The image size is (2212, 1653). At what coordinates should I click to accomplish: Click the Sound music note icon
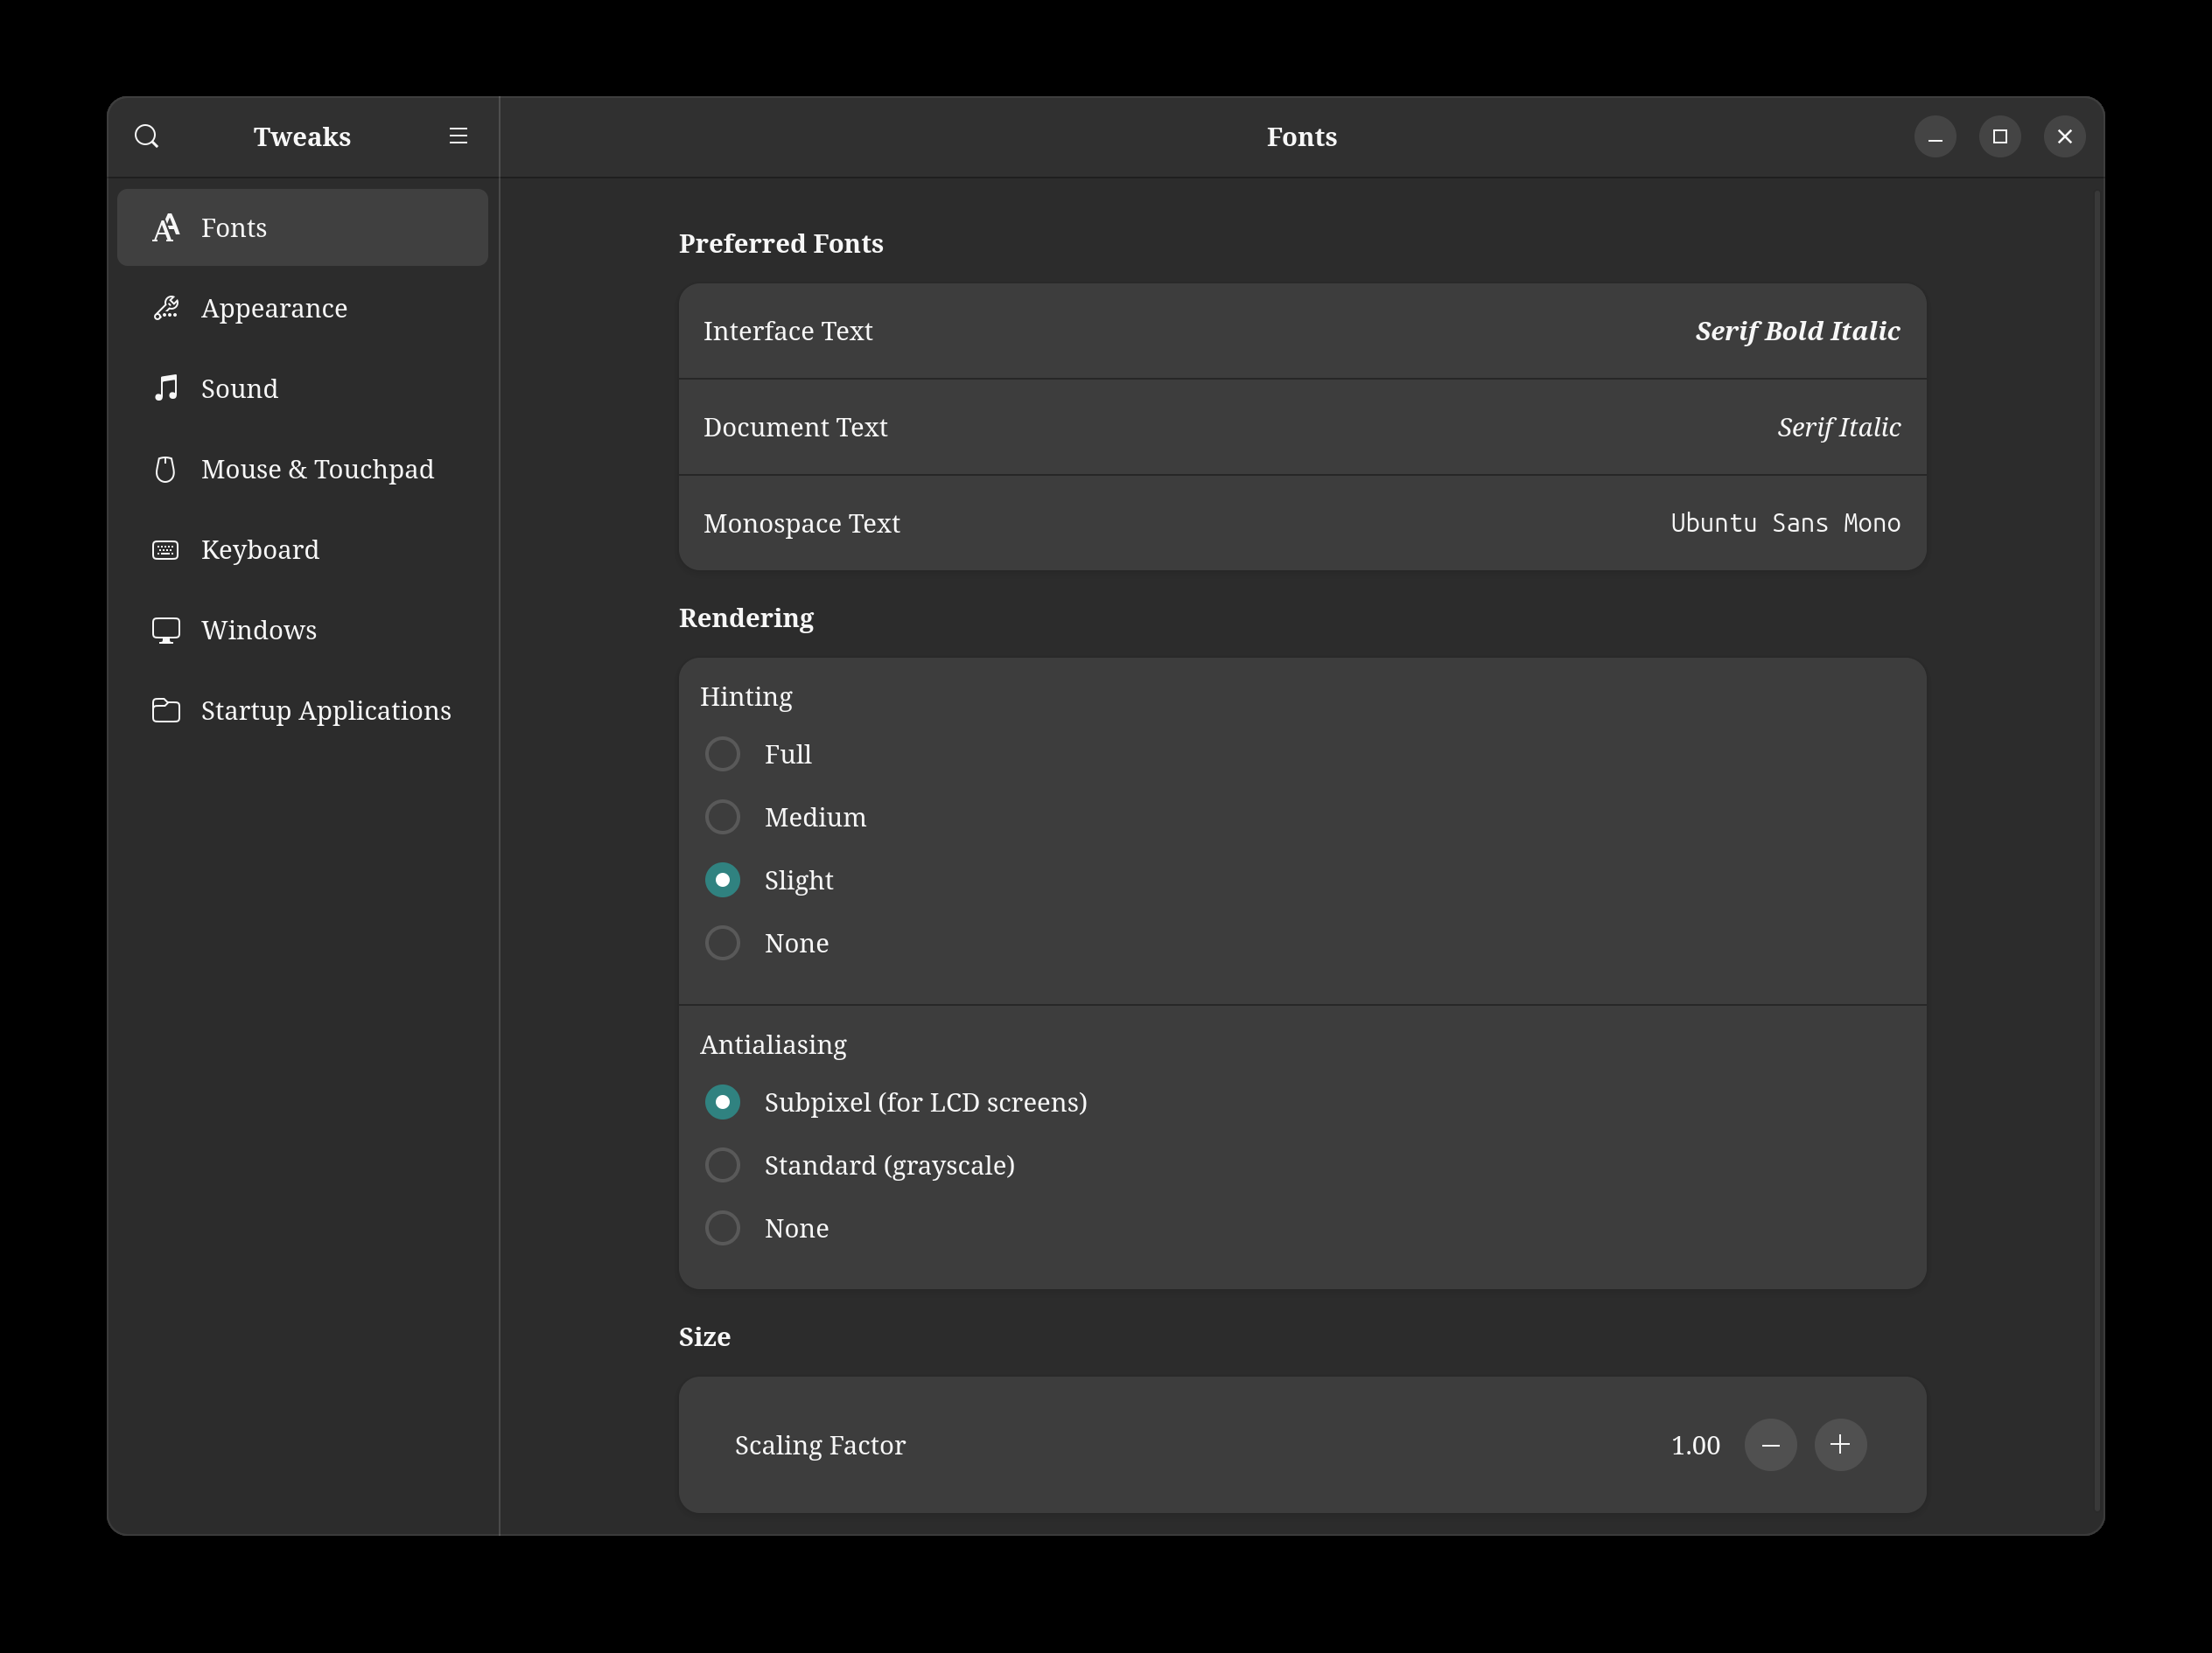(166, 387)
